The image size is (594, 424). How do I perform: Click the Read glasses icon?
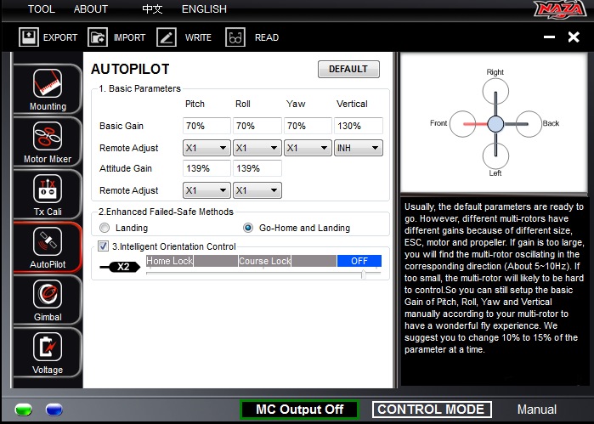tap(235, 37)
